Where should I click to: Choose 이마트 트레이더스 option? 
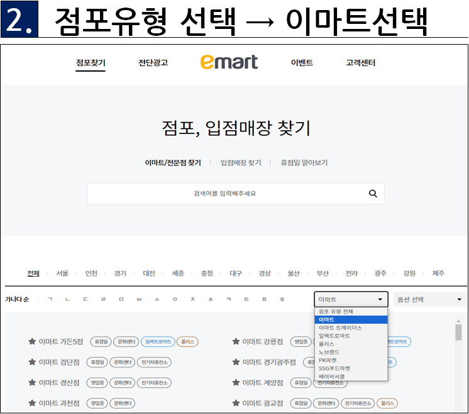pyautogui.click(x=351, y=328)
